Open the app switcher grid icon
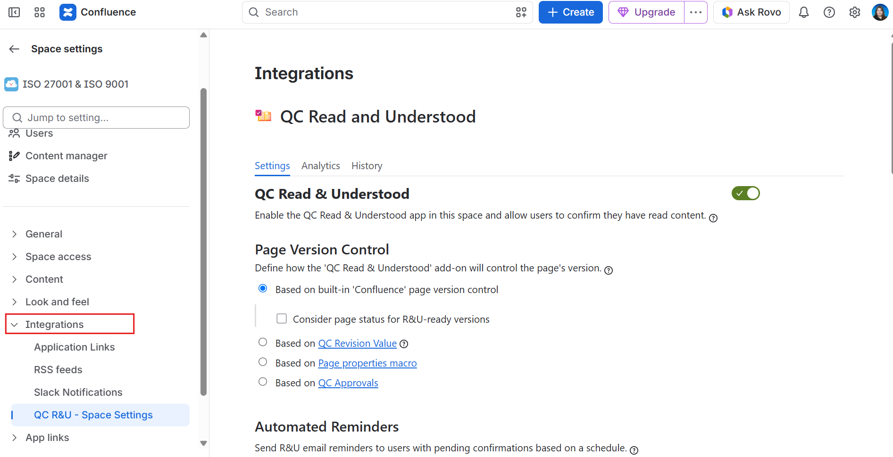 pos(40,12)
